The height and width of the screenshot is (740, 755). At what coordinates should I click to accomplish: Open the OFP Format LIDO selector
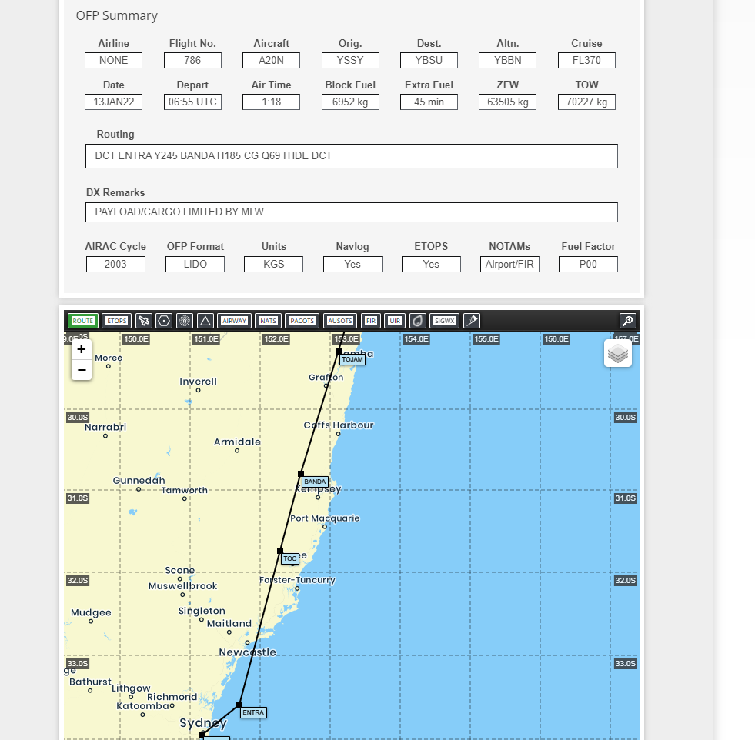click(x=194, y=264)
